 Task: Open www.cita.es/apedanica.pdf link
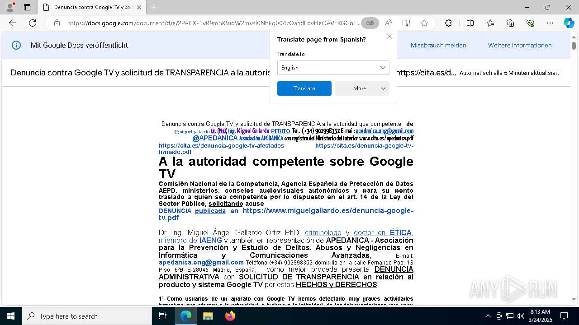386,138
